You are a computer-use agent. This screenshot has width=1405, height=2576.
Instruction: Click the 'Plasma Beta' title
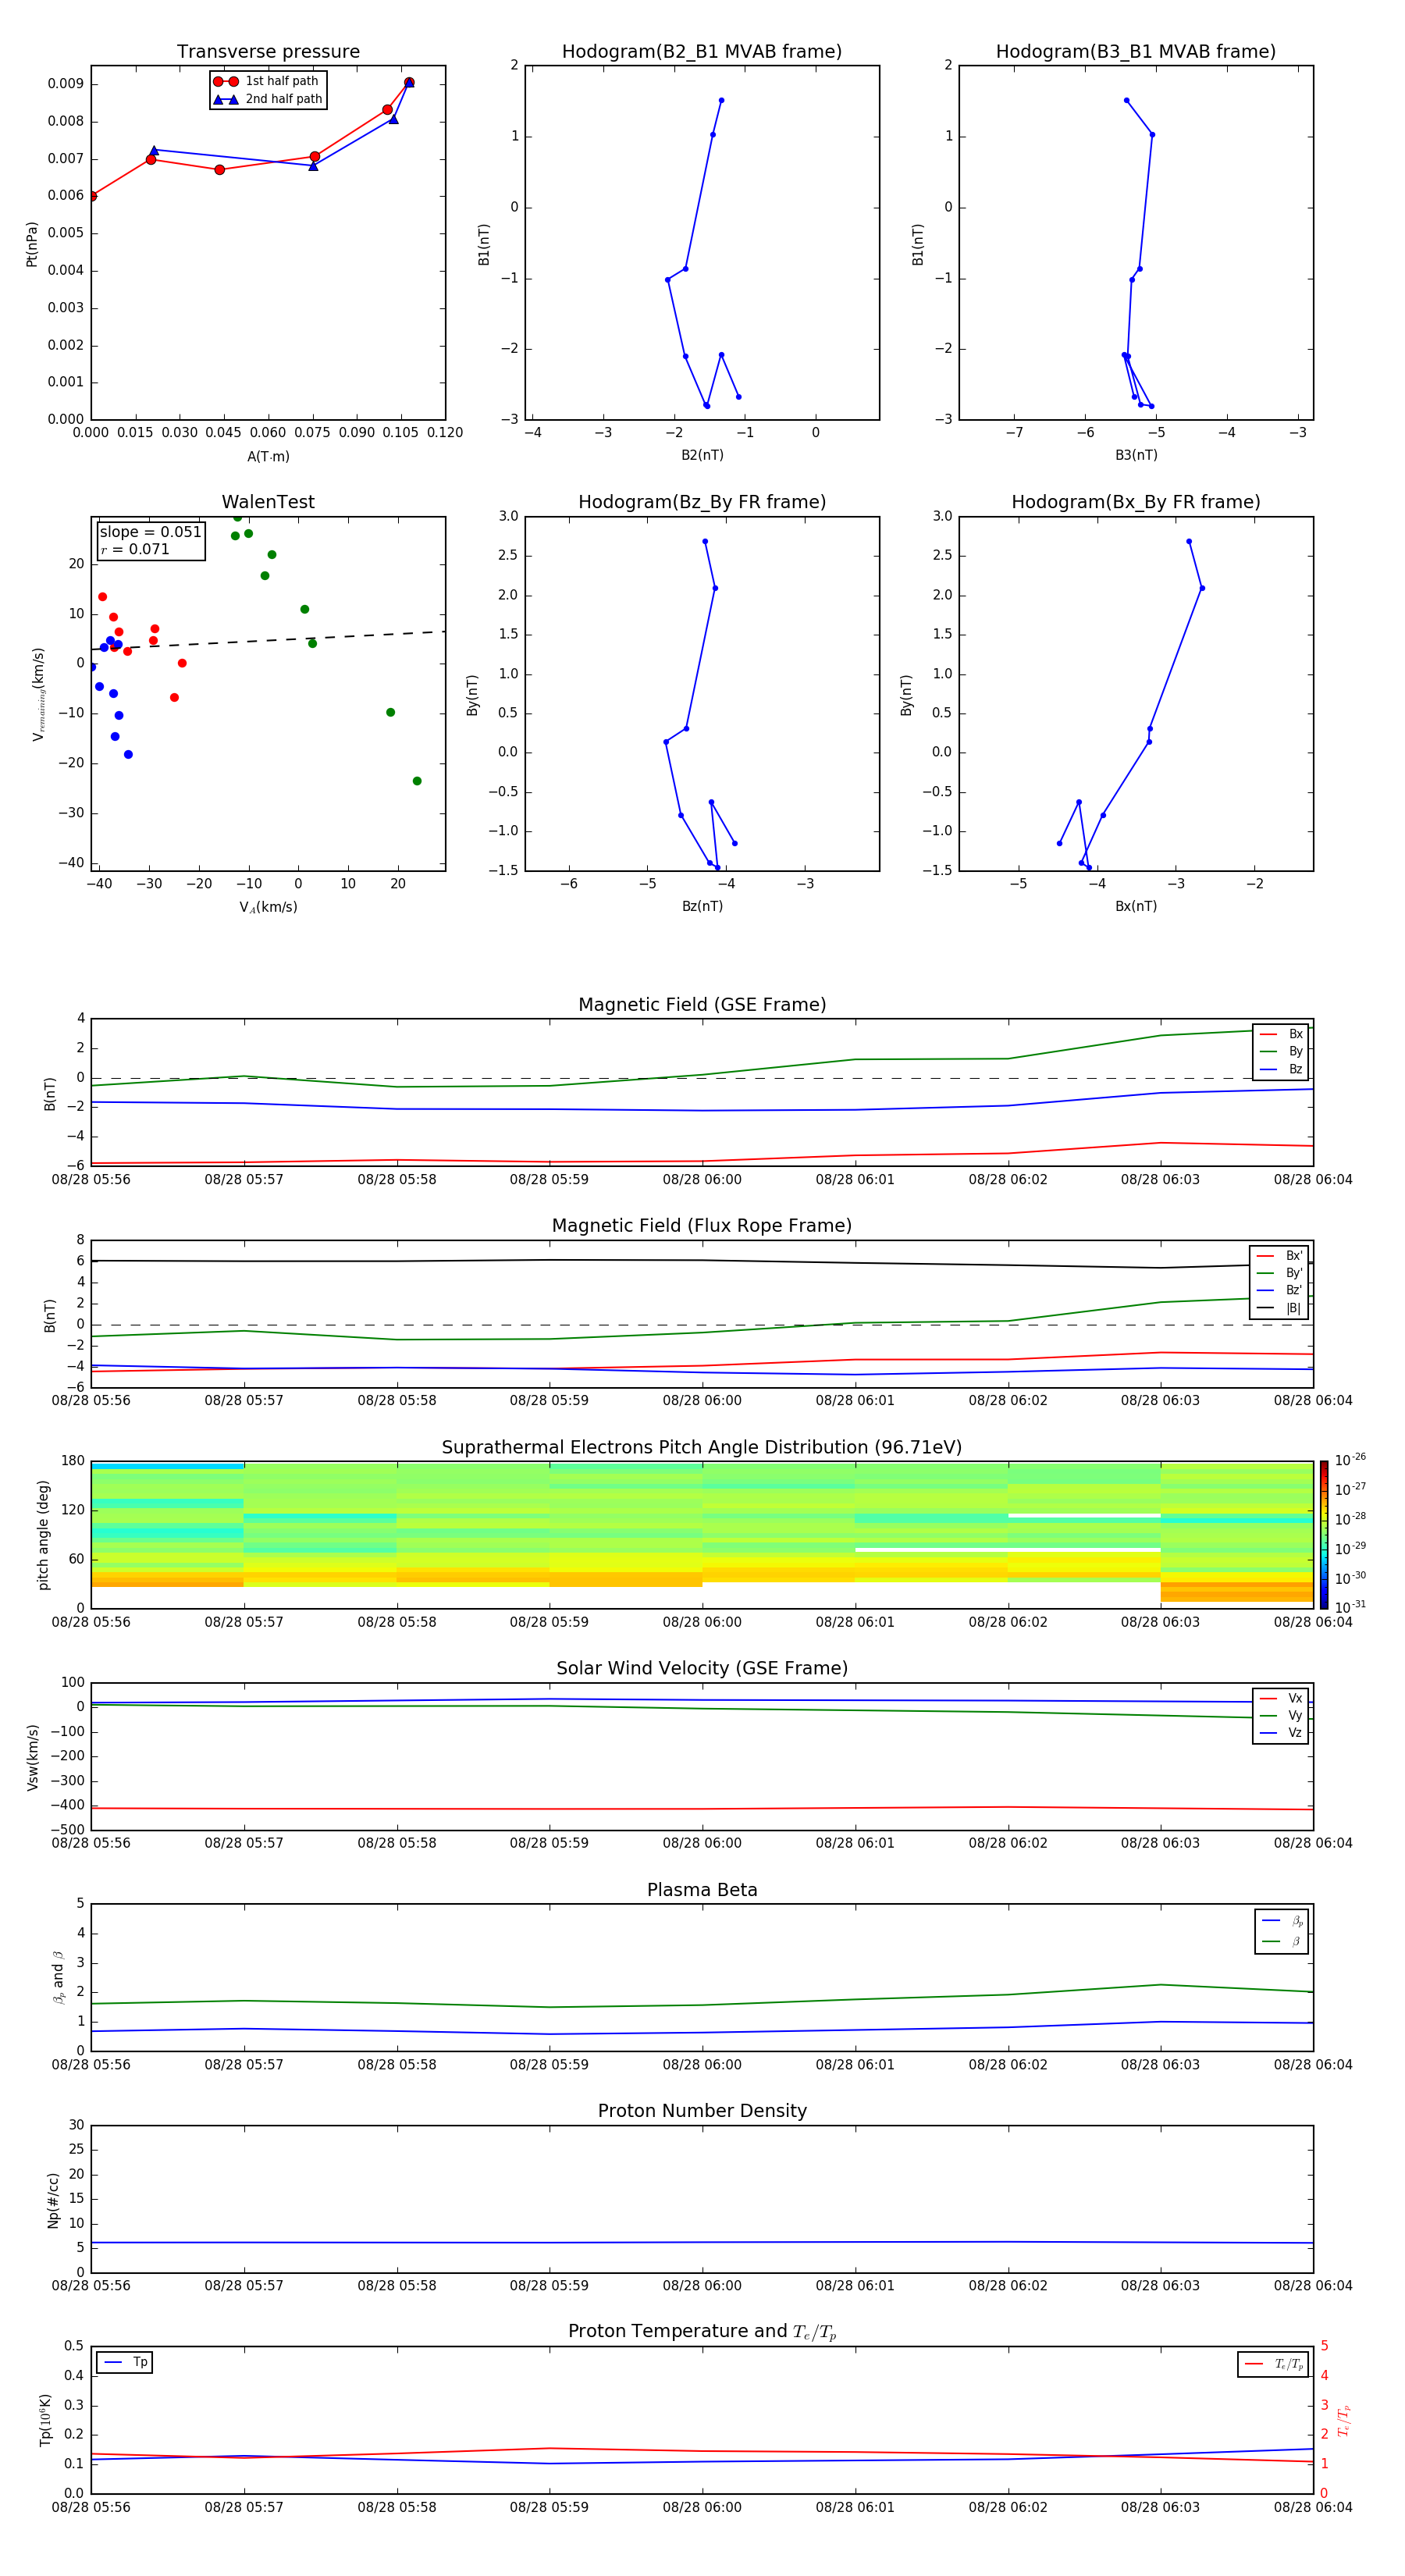(x=702, y=1891)
